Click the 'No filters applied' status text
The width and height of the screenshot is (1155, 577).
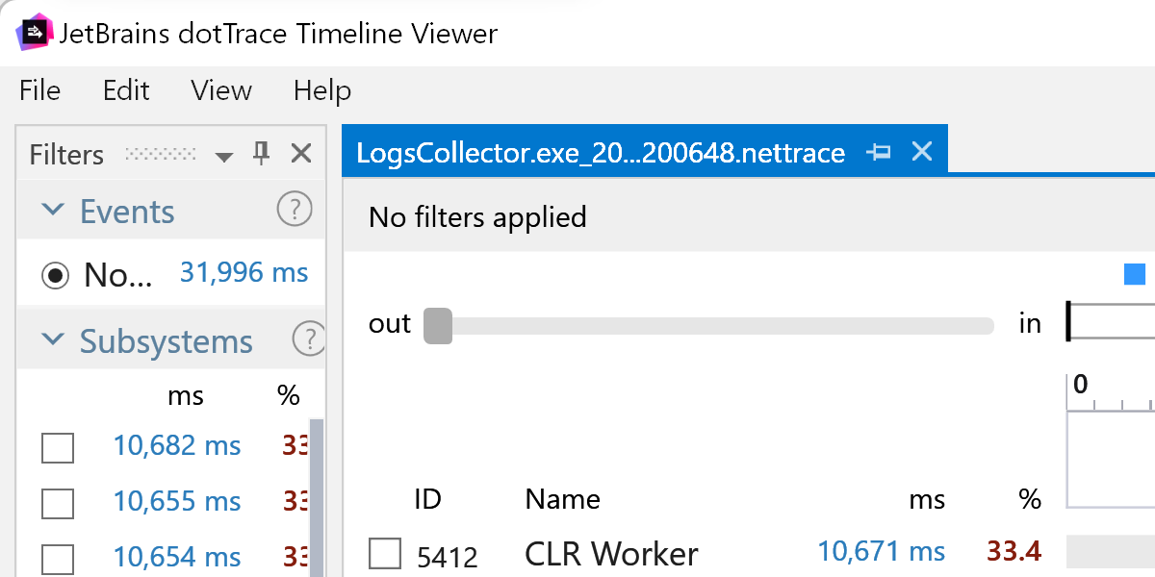[477, 217]
